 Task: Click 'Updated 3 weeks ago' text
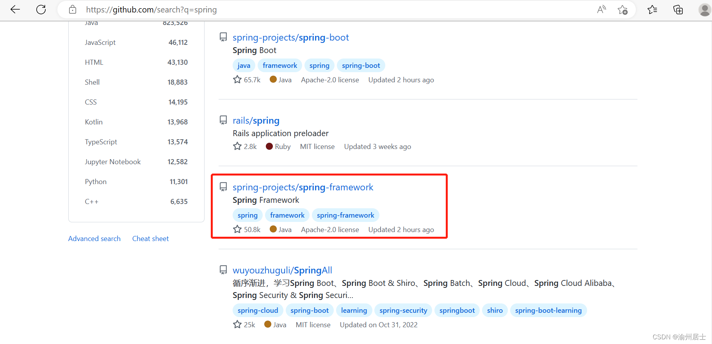pos(377,147)
